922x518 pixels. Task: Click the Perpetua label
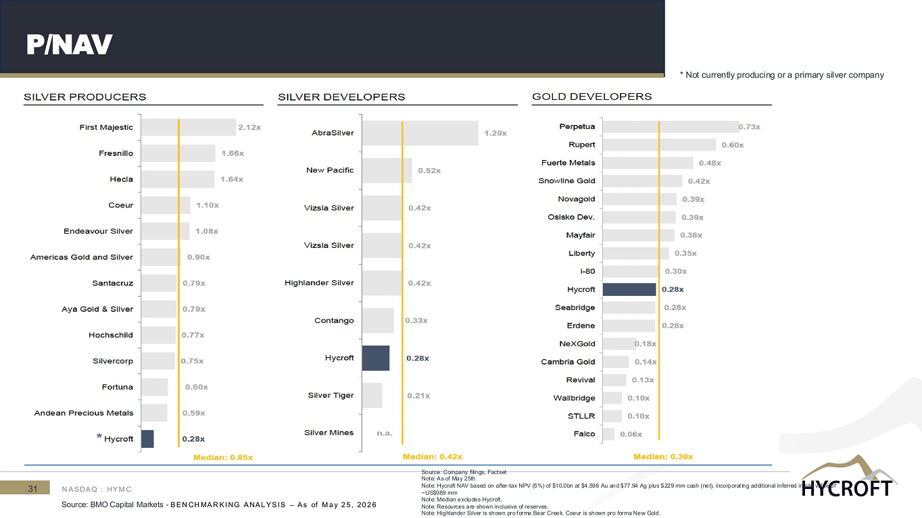click(x=577, y=126)
